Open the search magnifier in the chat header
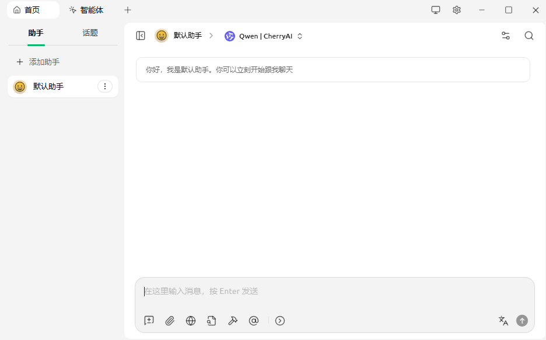This screenshot has width=546, height=340. click(x=529, y=36)
